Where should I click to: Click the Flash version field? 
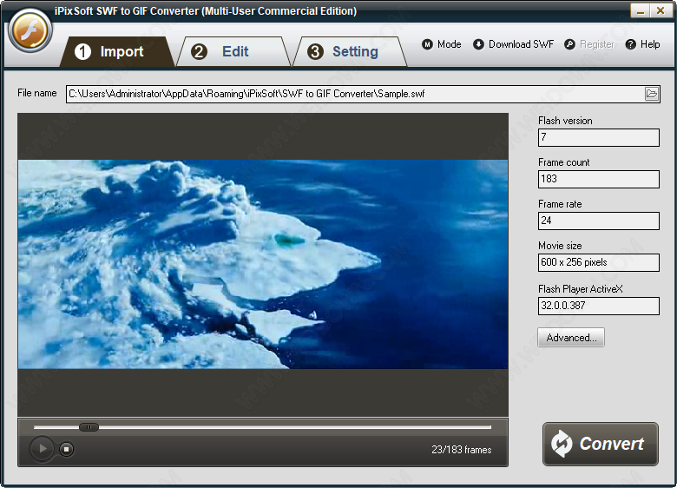598,137
